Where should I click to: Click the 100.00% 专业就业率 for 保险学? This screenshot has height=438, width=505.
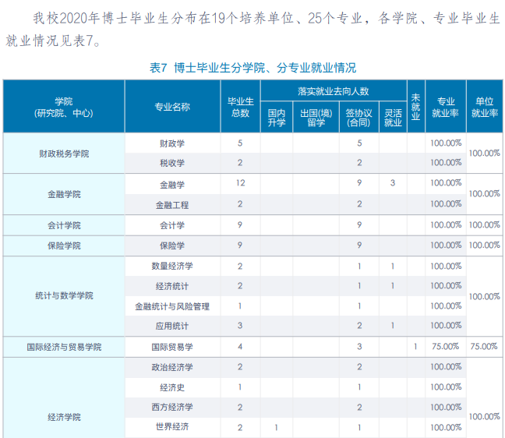click(x=446, y=245)
